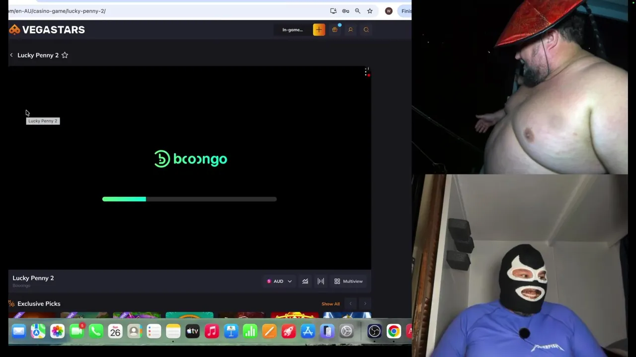Viewport: 636px width, 357px height.
Task: Click the Booongo loading progress bar
Action: [189, 199]
